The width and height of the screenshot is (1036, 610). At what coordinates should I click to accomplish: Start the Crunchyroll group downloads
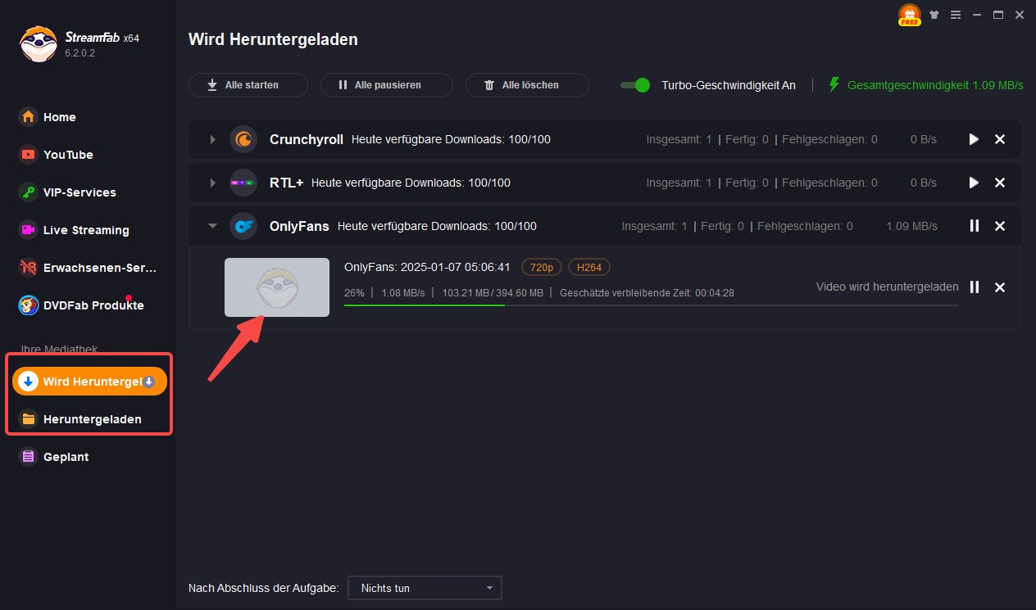coord(974,139)
